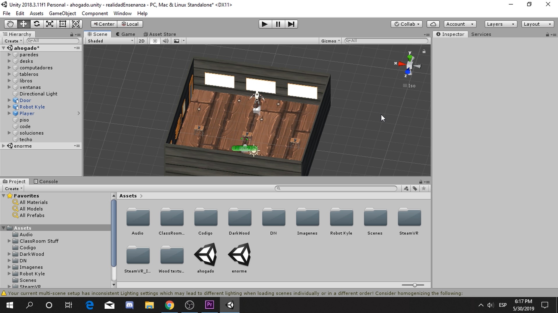Lock the Hierarchy panel
Image resolution: width=558 pixels, height=313 pixels.
[x=72, y=35]
